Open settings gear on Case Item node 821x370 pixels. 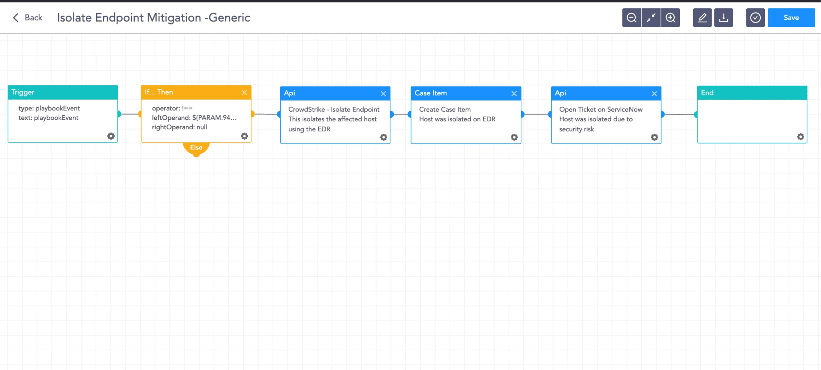click(514, 137)
